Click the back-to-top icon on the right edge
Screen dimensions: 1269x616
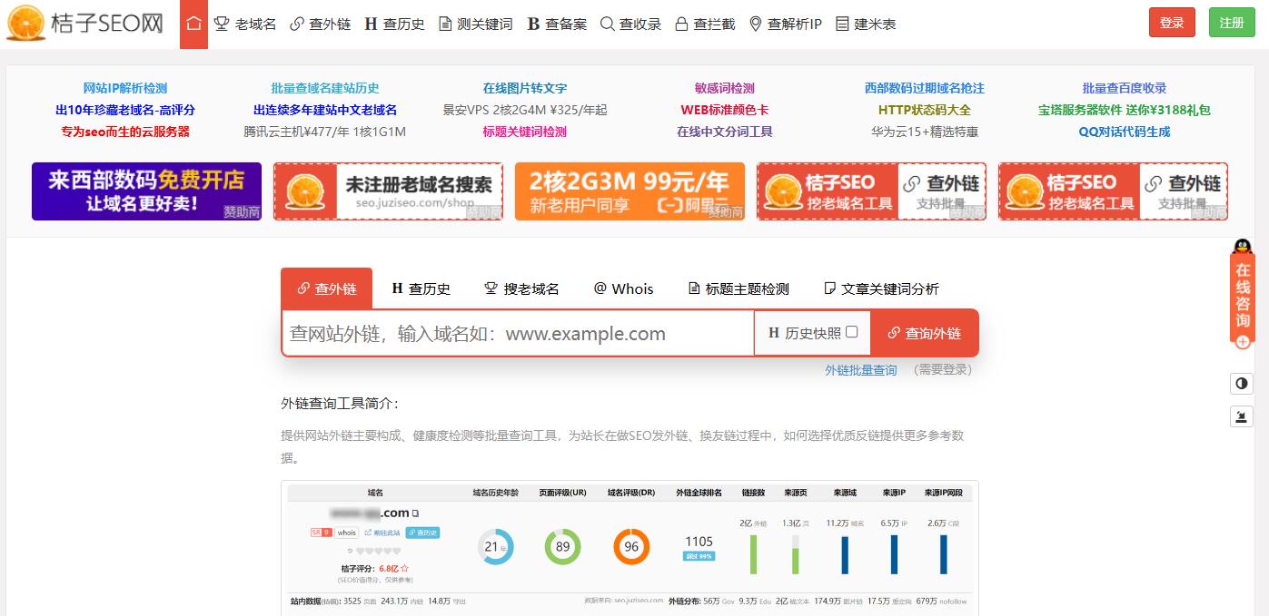(1241, 416)
